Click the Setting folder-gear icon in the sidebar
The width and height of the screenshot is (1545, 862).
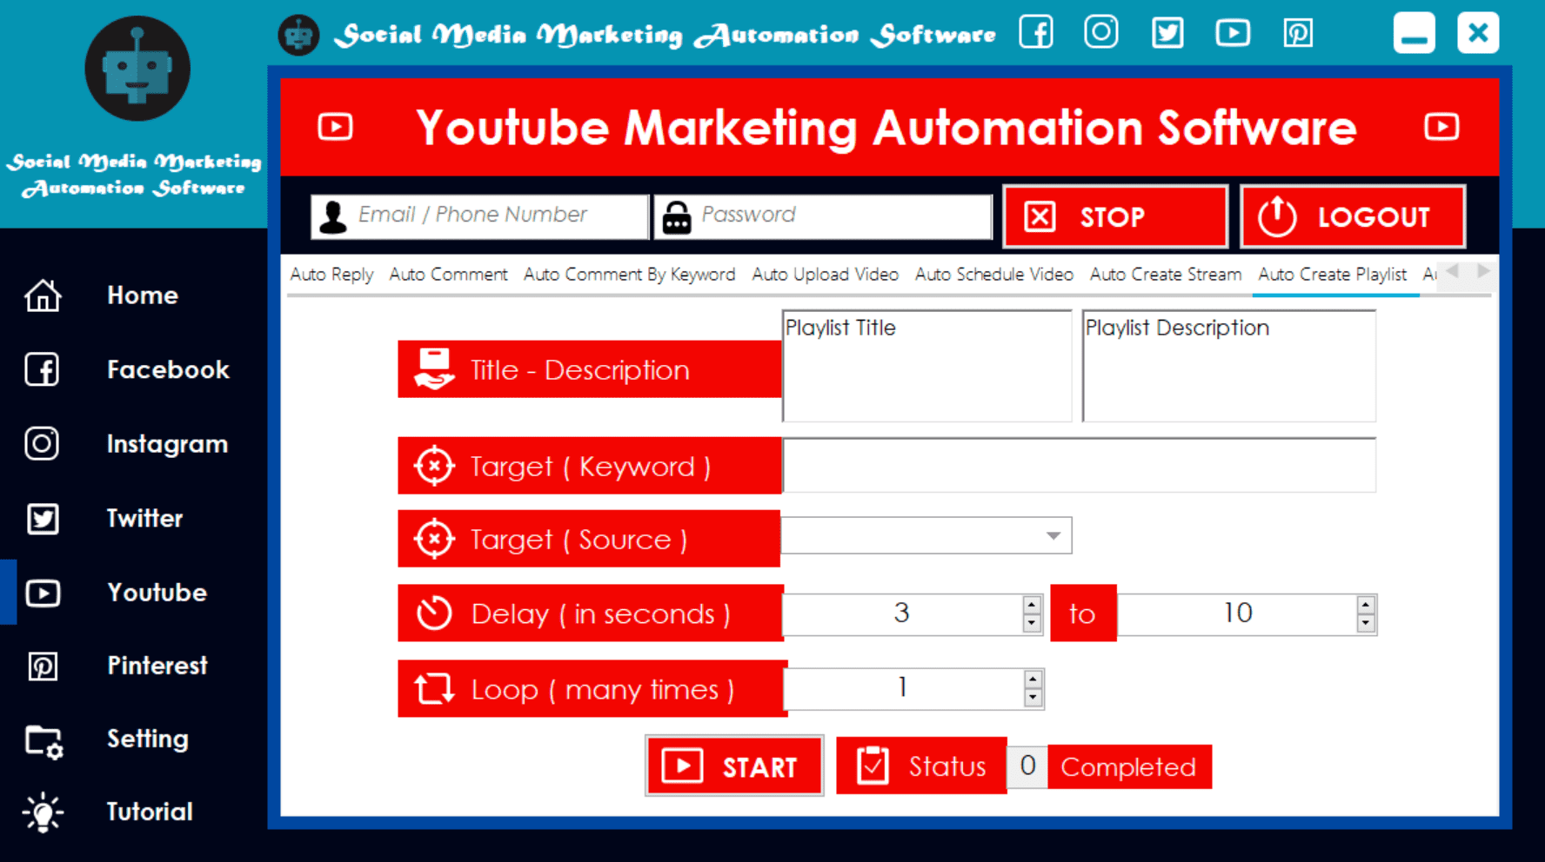[43, 742]
